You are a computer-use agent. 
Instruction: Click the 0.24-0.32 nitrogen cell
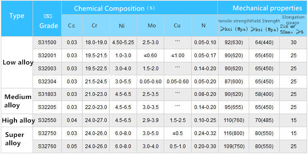coord(205,133)
